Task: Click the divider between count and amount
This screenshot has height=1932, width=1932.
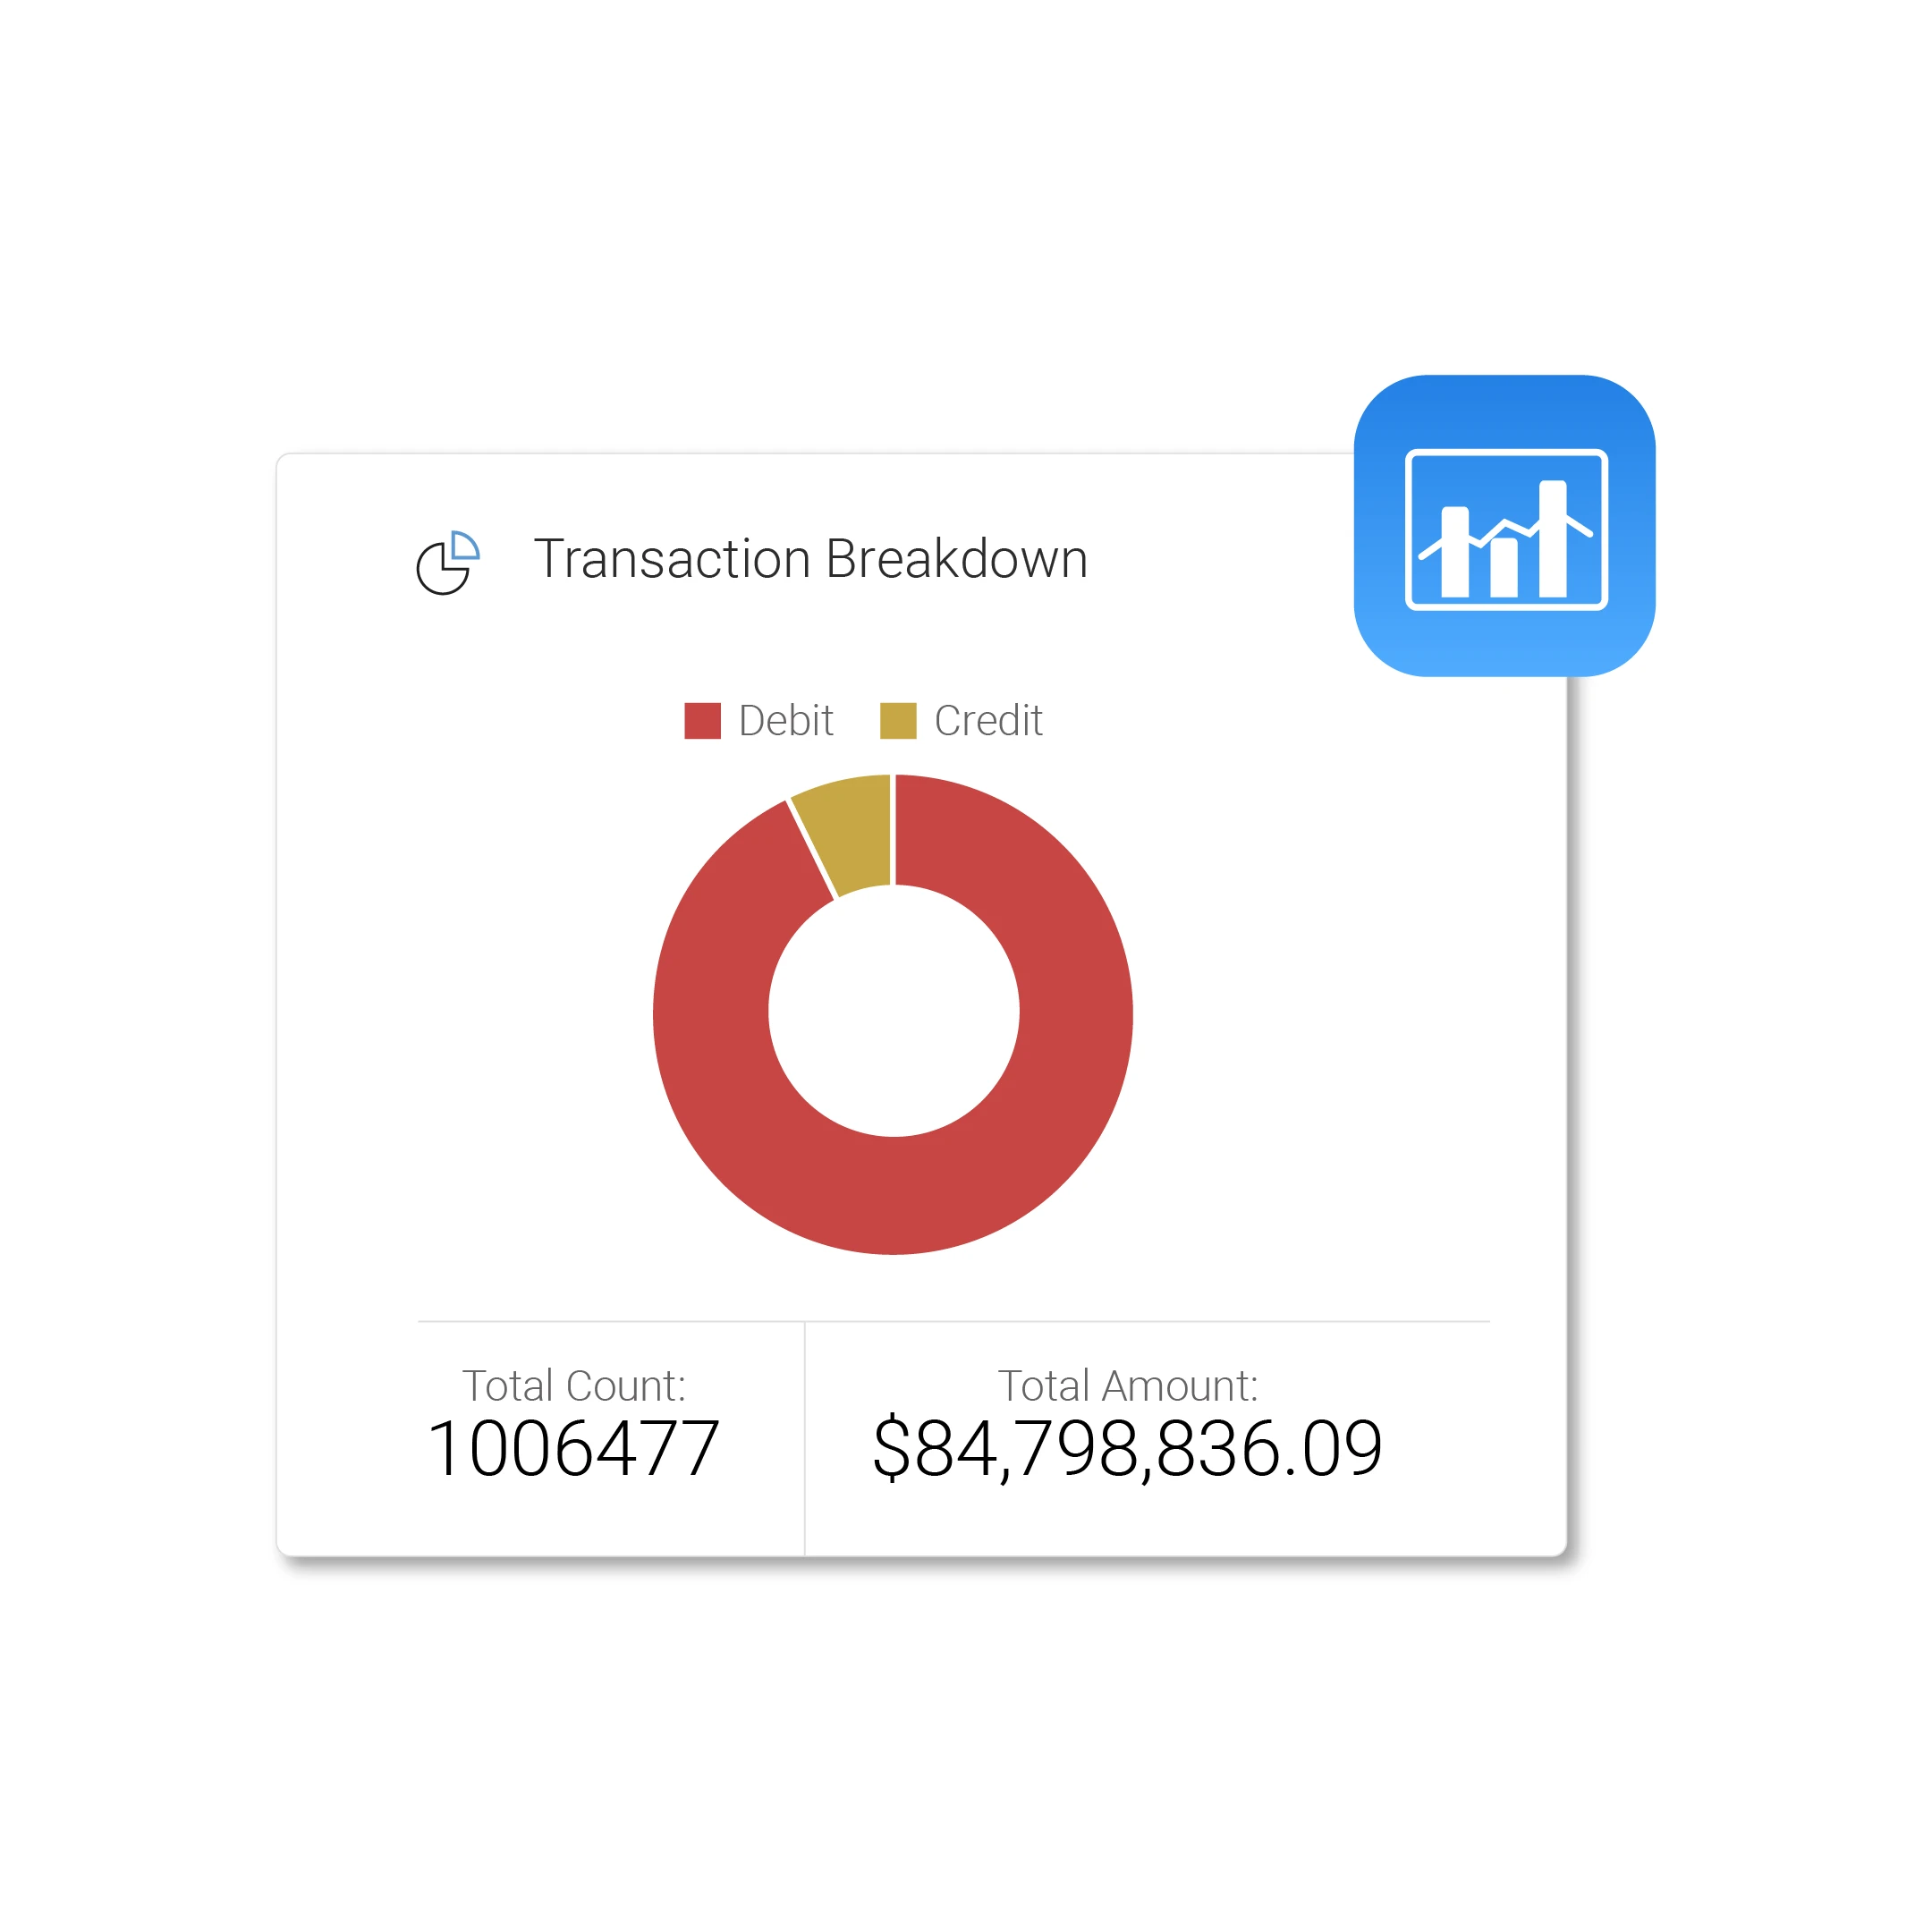Action: tap(805, 1438)
